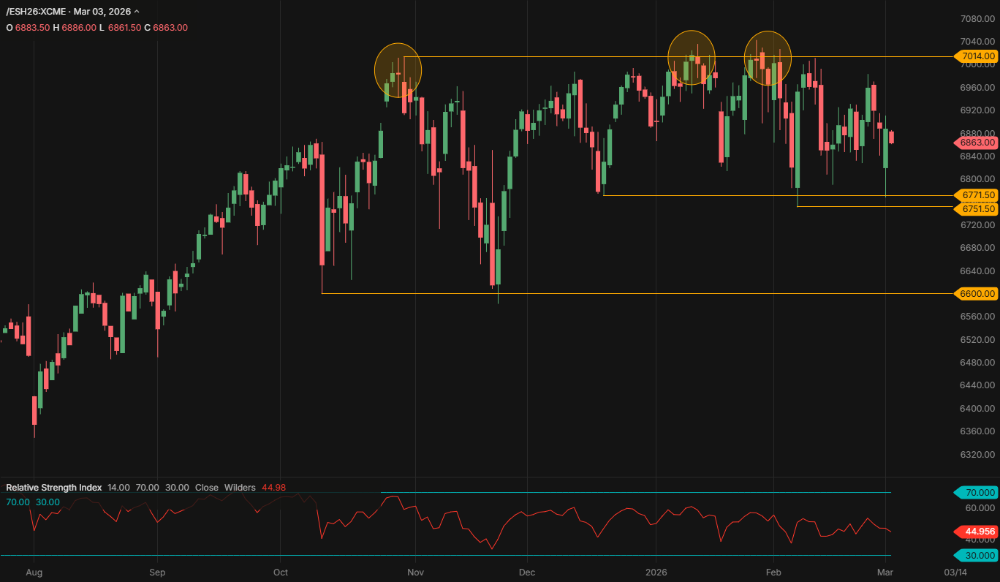Collapse the /ESH26:XCME symbol legend chevron
Viewport: 1000px width, 582px height.
tap(135, 12)
